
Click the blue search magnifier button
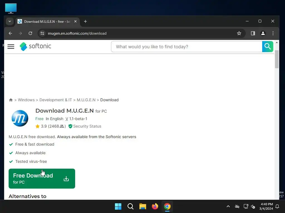(267, 47)
